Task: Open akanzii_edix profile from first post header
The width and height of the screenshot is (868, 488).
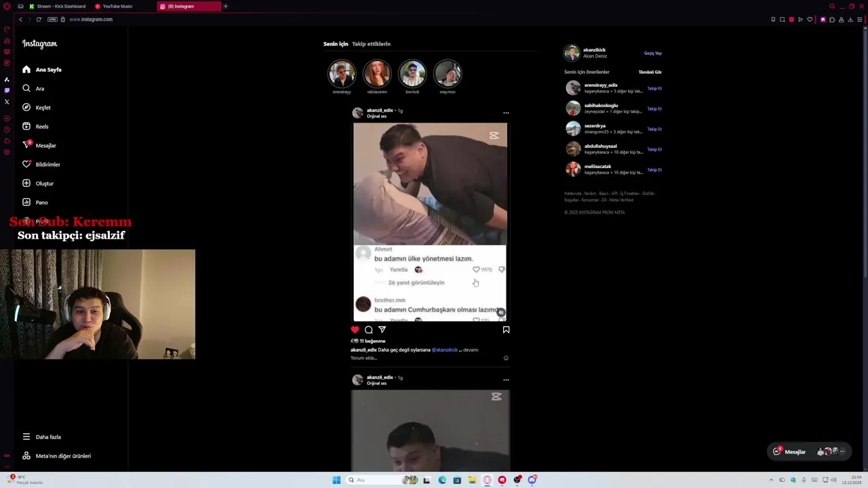Action: [380, 110]
